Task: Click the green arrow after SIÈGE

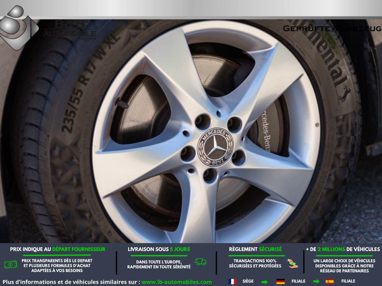Action: click(x=265, y=282)
